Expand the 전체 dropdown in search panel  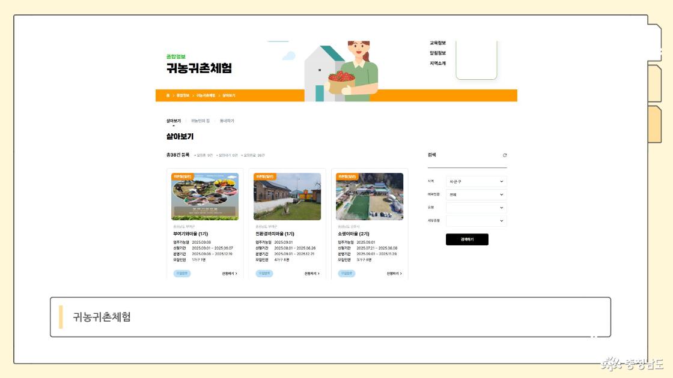pyautogui.click(x=476, y=194)
